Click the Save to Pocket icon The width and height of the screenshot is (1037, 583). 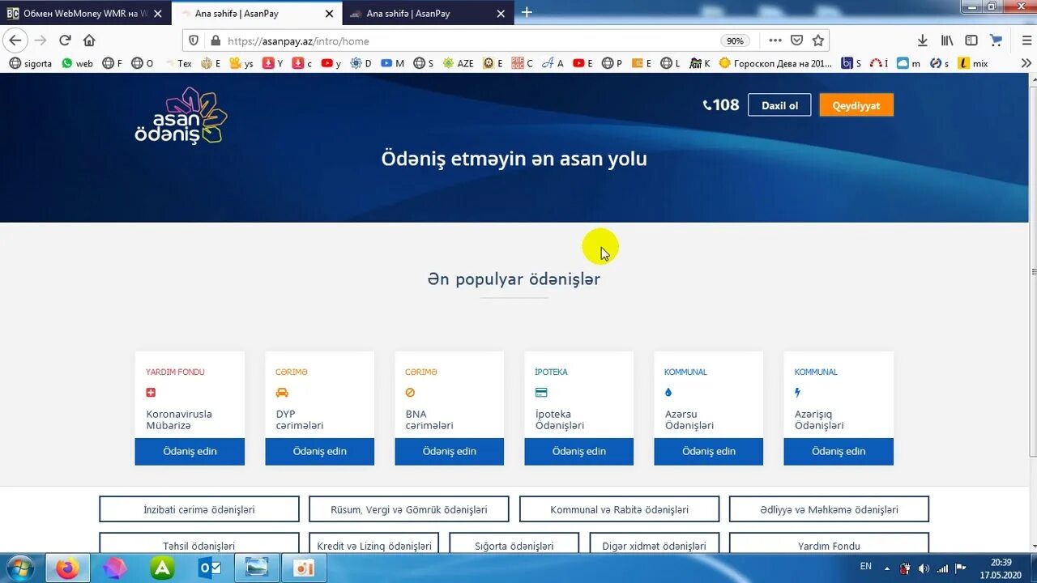797,40
